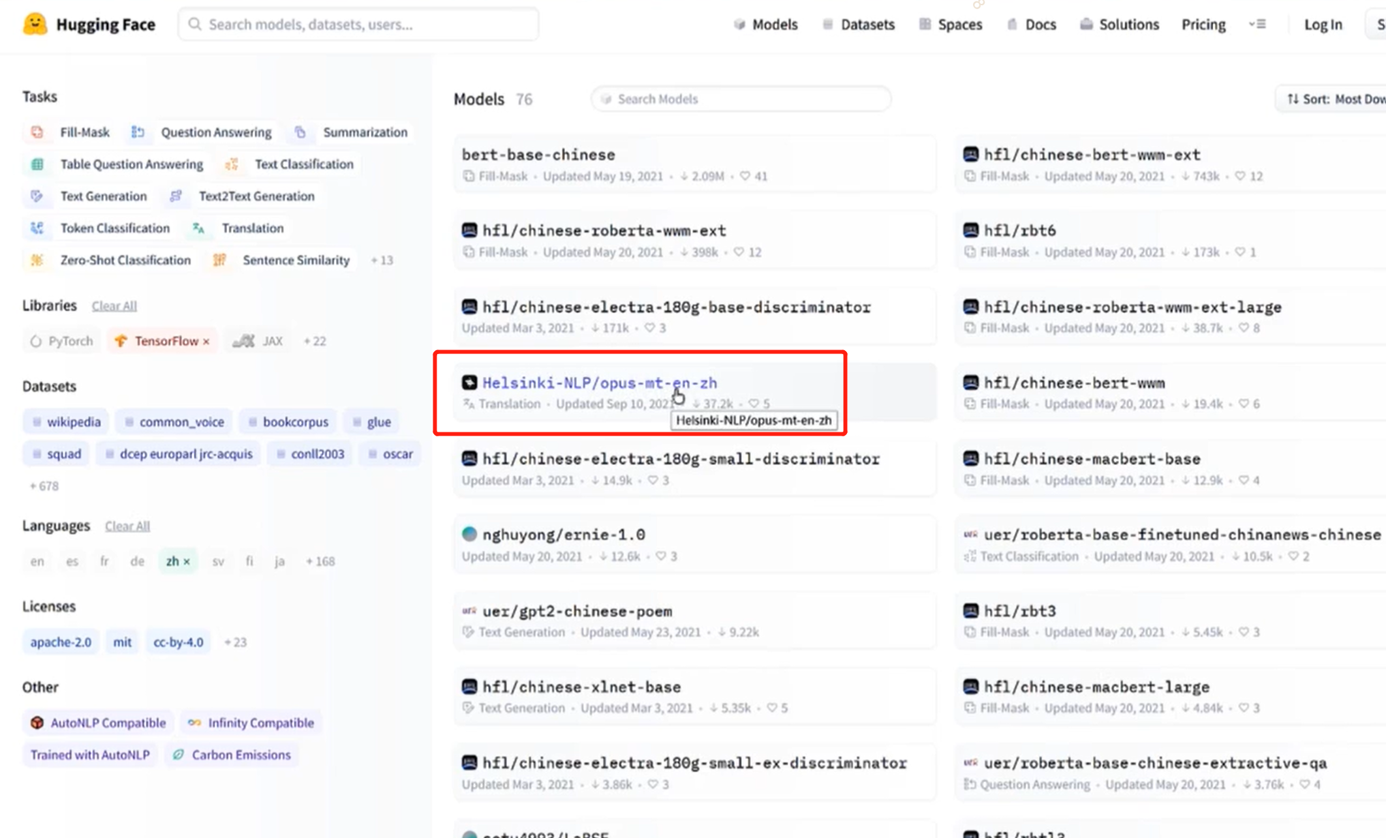Click the Log In link
Image resolution: width=1386 pixels, height=838 pixels.
pyautogui.click(x=1323, y=25)
